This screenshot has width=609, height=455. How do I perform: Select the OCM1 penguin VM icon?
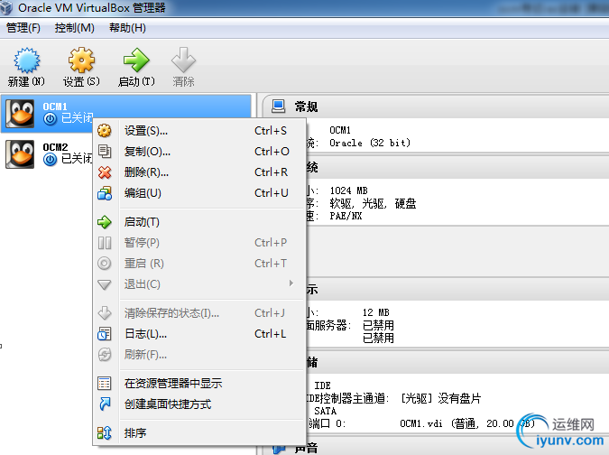pos(20,114)
